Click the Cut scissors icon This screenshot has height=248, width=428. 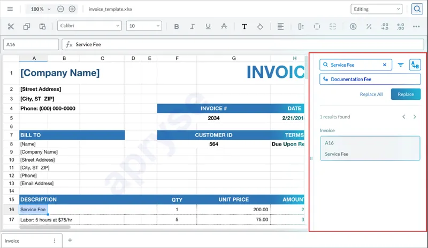pos(11,27)
